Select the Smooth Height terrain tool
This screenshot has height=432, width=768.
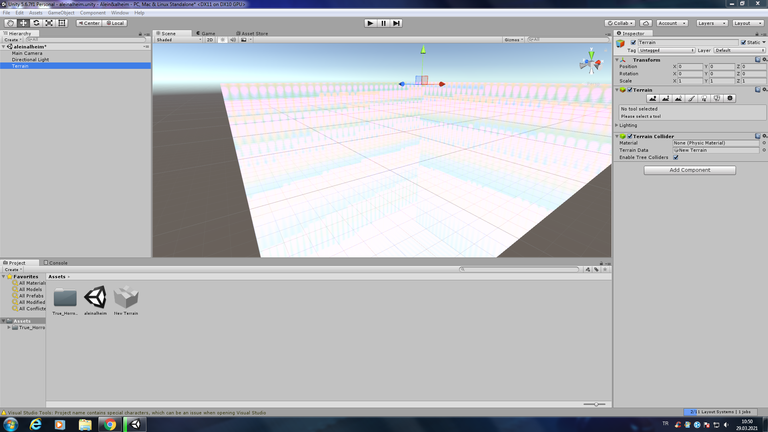(678, 98)
